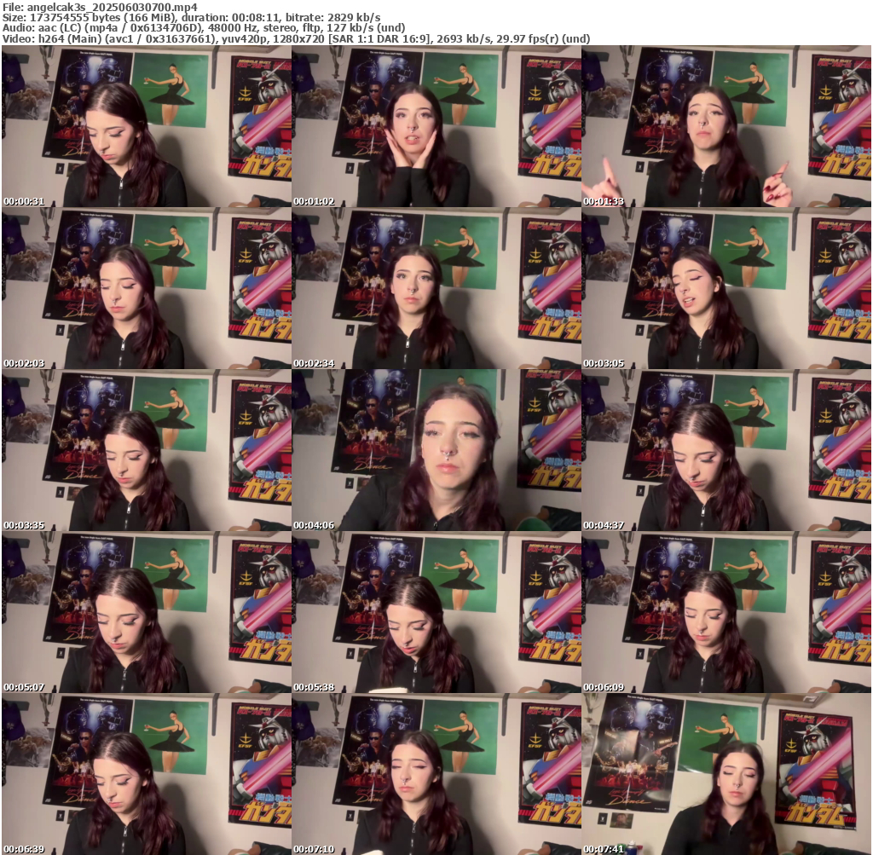Image resolution: width=873 pixels, height=855 pixels.
Task: Open the thumbnail at 00:01:33
Action: coord(726,126)
